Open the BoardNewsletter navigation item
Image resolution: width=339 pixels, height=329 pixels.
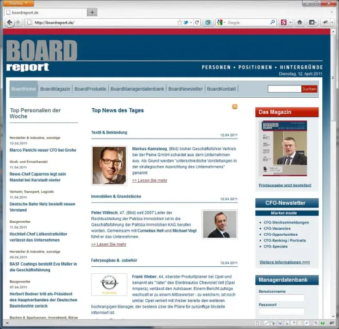click(x=185, y=89)
